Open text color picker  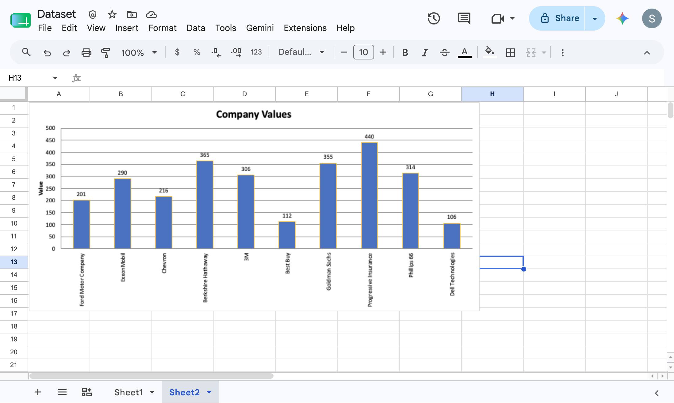(x=465, y=52)
